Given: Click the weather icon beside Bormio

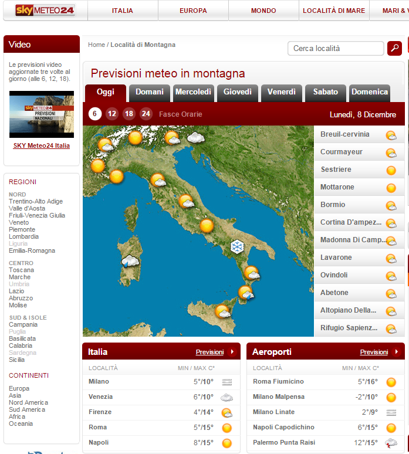Looking at the screenshot, I should [391, 205].
